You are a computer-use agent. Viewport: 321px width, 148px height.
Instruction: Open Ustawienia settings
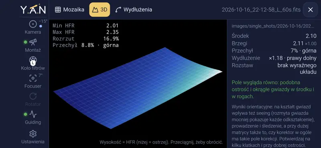click(x=33, y=137)
